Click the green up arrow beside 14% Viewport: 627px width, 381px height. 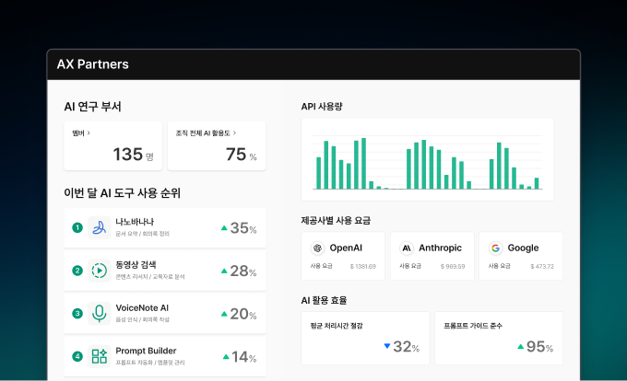click(x=226, y=357)
